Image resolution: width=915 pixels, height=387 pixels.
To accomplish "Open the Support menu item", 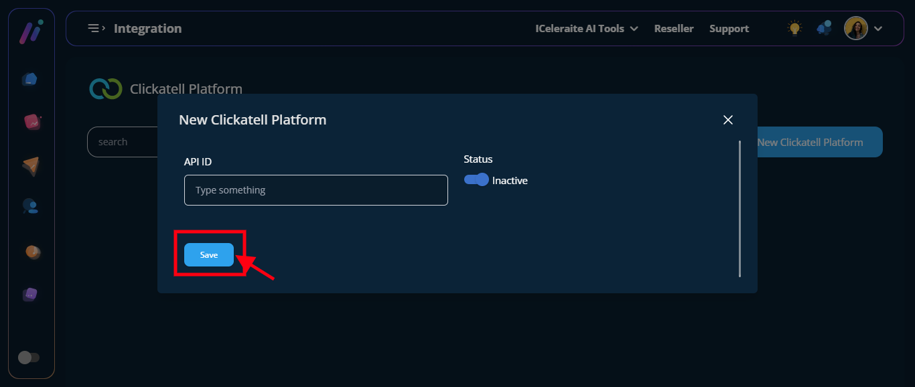I will point(729,29).
